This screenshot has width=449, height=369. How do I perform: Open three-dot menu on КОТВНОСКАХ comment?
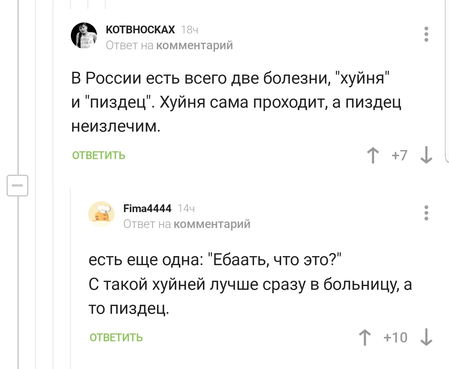point(427,34)
